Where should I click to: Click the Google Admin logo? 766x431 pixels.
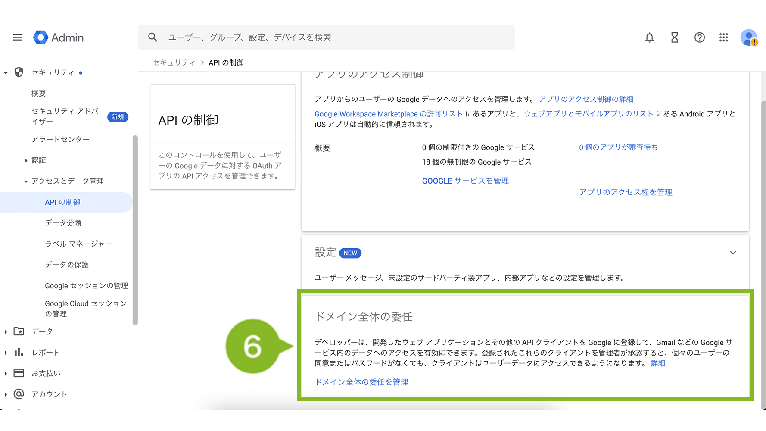59,37
